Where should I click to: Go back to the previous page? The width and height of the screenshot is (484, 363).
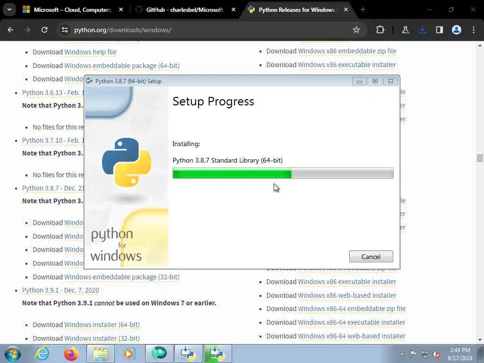tap(10, 30)
